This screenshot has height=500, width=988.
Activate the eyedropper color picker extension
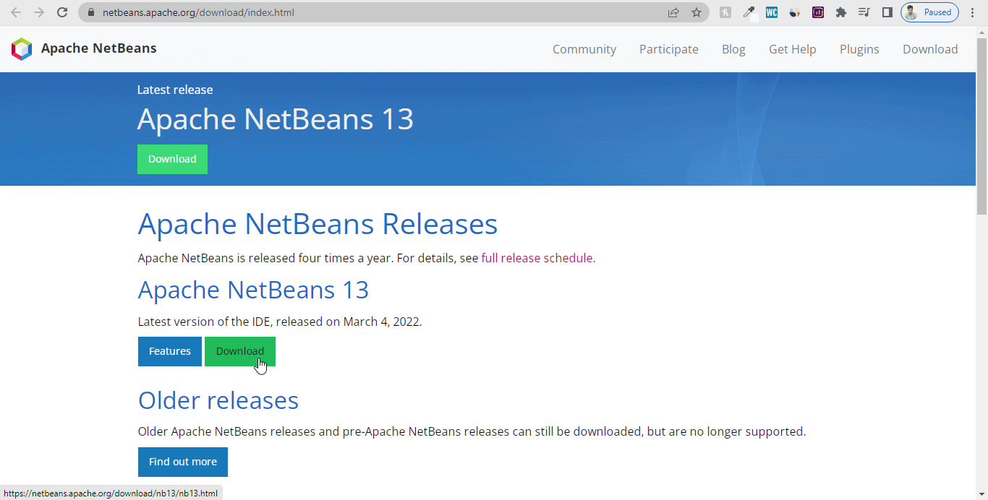(x=749, y=12)
